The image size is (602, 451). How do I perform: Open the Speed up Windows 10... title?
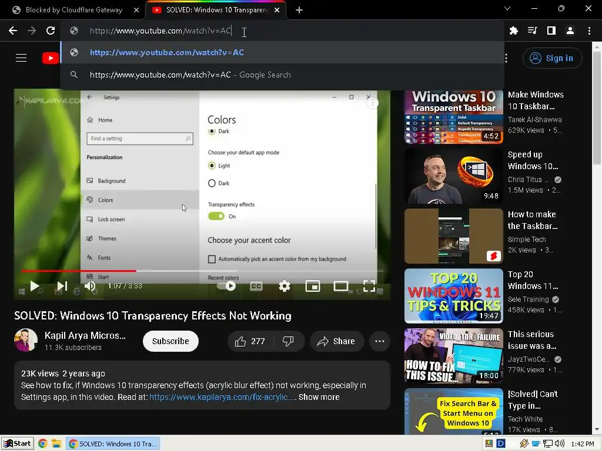click(x=533, y=160)
